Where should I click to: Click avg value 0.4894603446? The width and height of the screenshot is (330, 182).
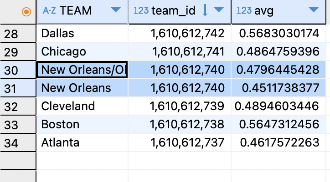tap(278, 106)
